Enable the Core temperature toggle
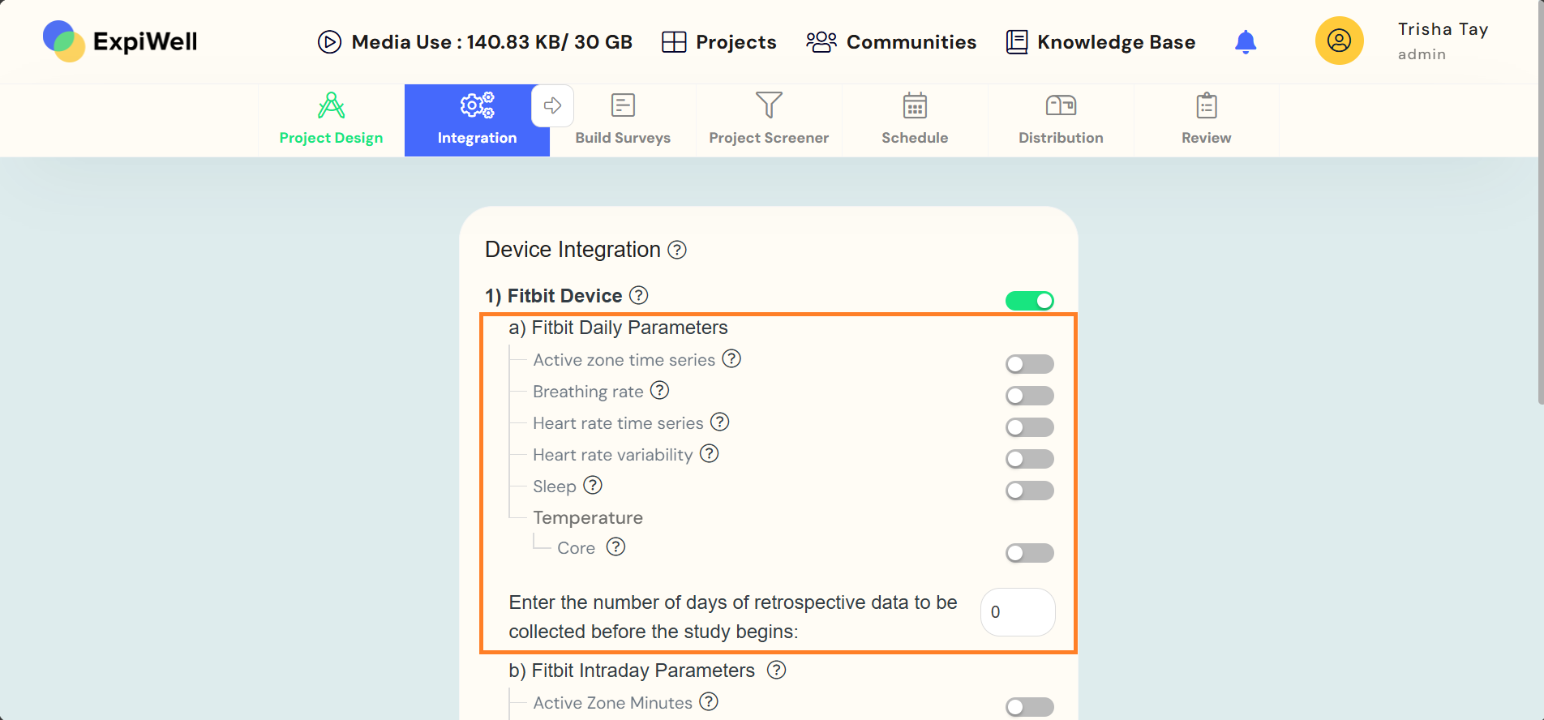 [1030, 553]
